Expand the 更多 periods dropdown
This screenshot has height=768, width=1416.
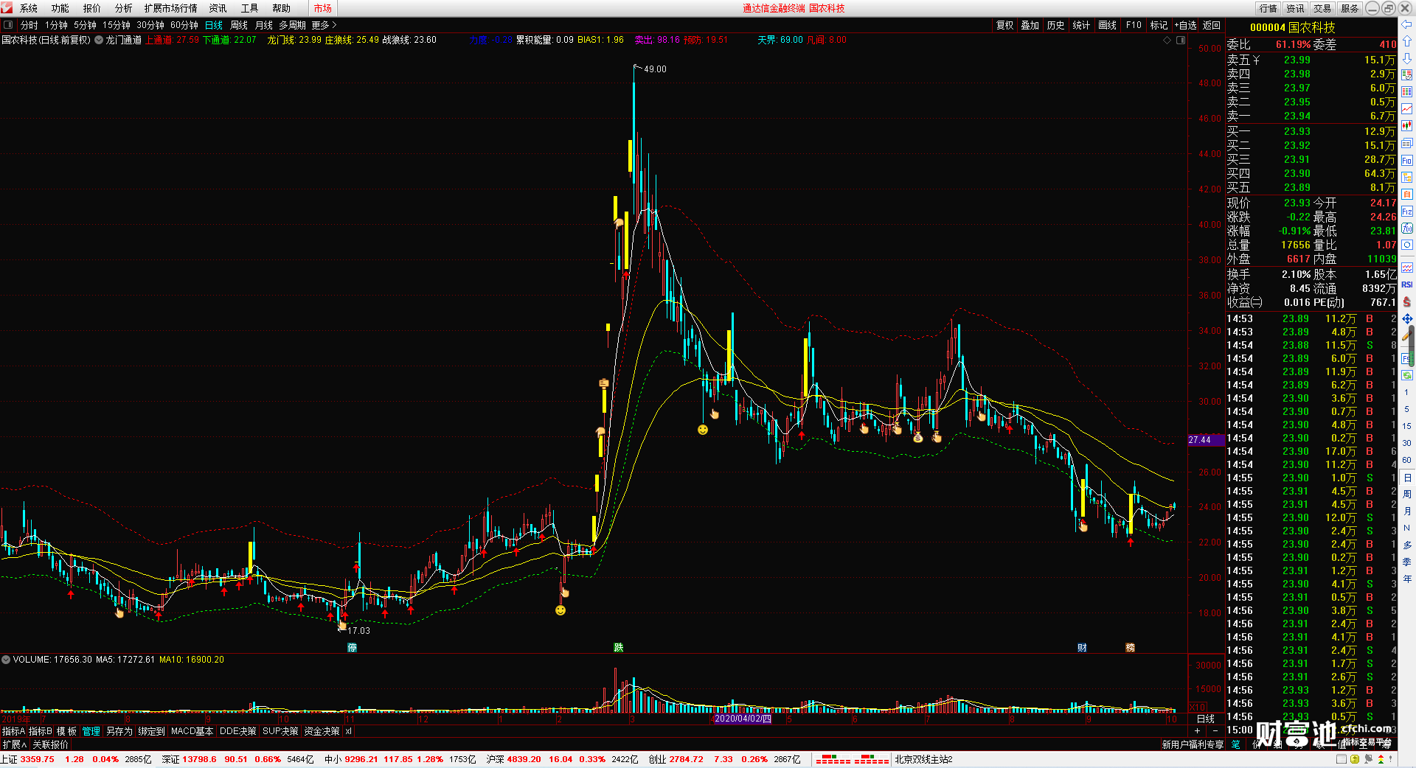coord(324,25)
